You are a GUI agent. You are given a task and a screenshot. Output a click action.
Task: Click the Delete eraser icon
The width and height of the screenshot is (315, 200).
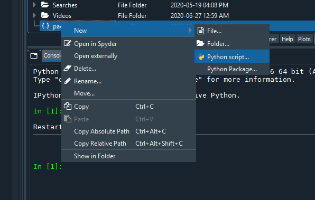pyautogui.click(x=68, y=68)
